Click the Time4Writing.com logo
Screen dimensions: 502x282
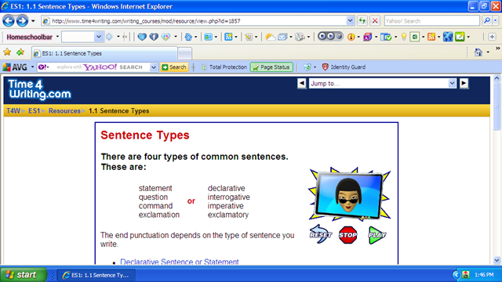pos(39,89)
